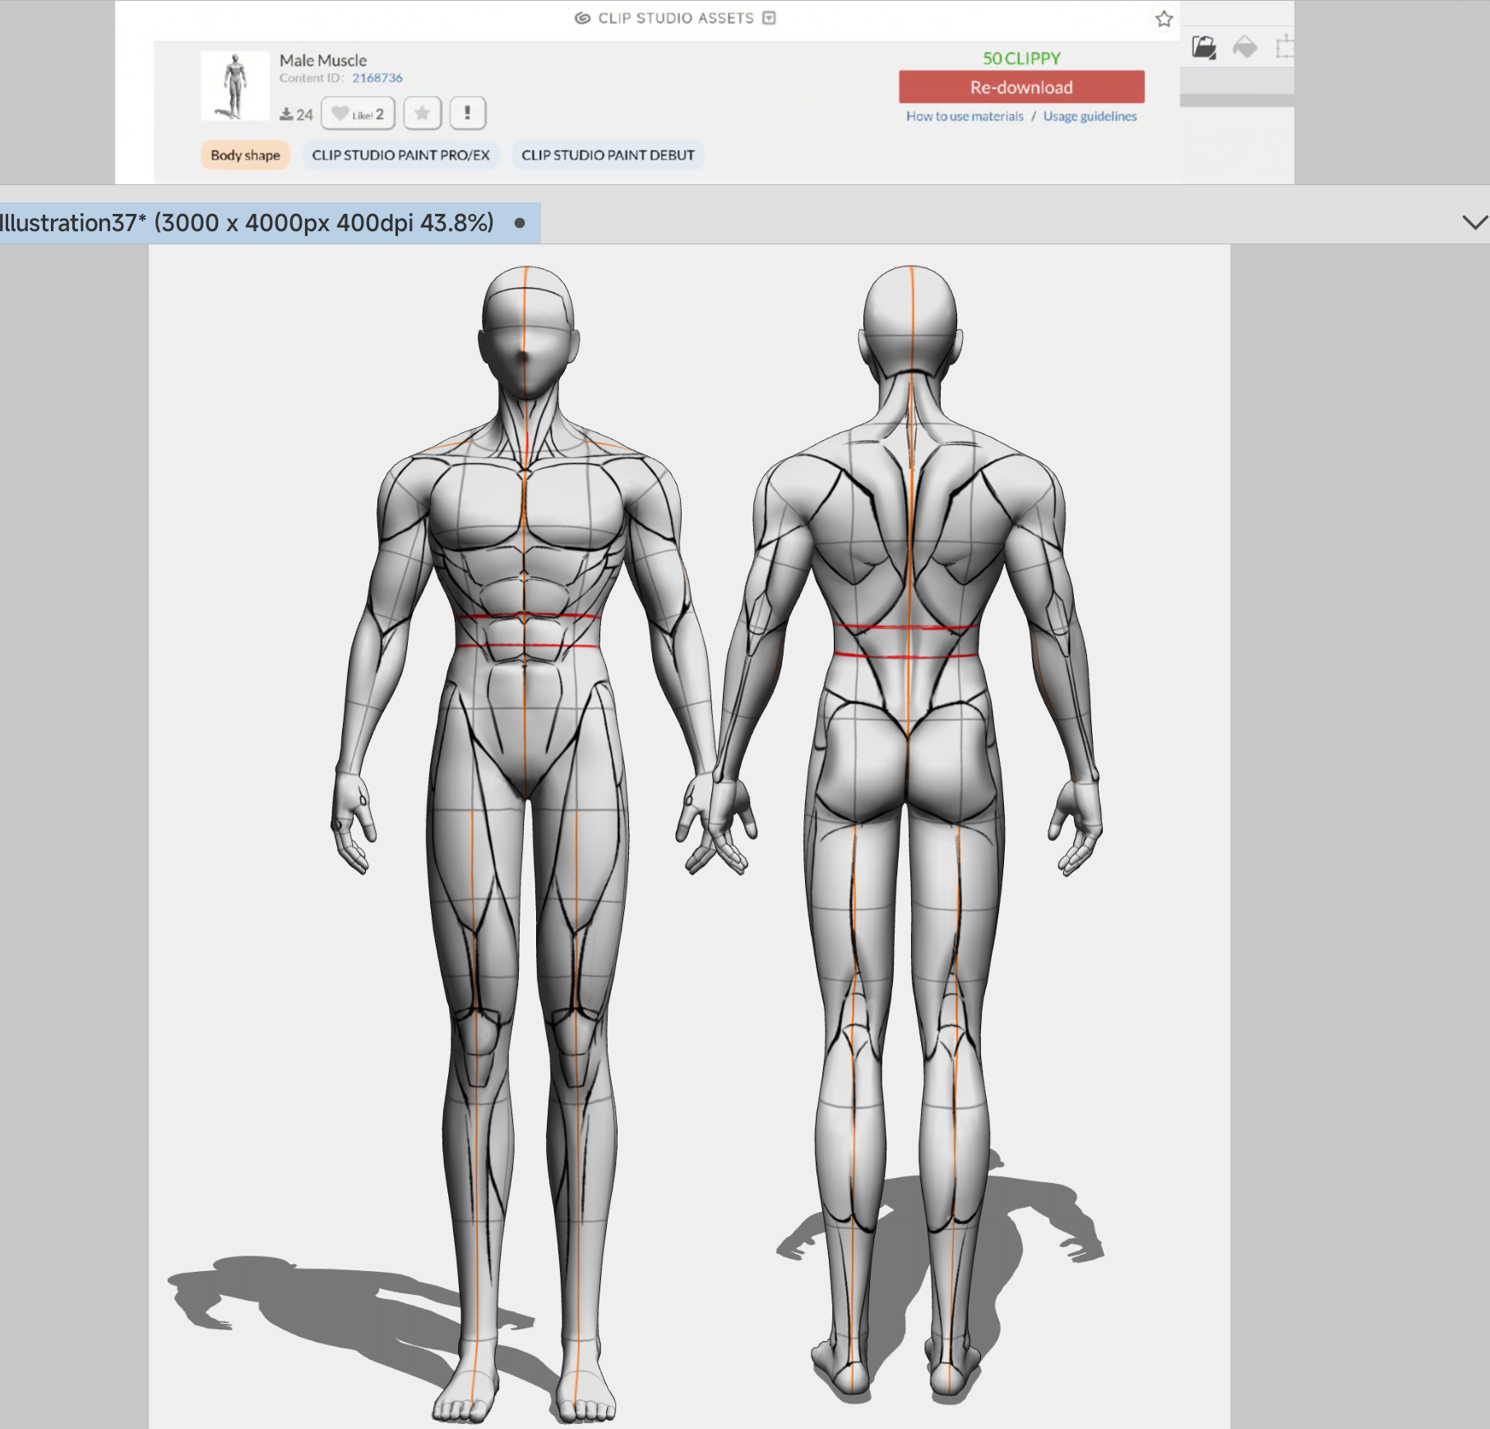This screenshot has width=1490, height=1429.
Task: Click the Like heart button
Action: [358, 114]
